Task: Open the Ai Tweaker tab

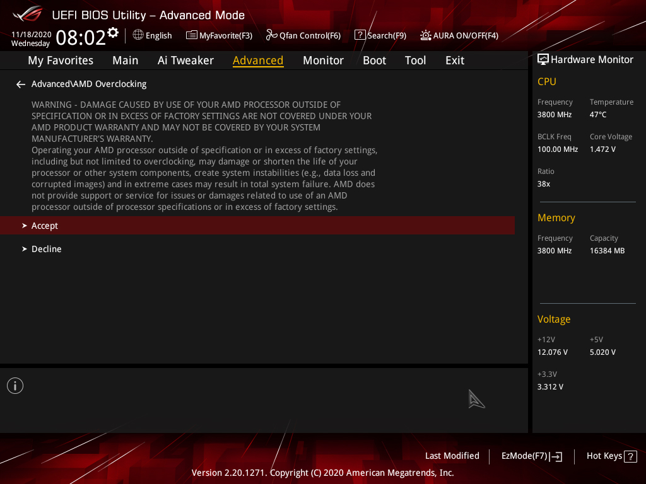Action: pos(185,60)
